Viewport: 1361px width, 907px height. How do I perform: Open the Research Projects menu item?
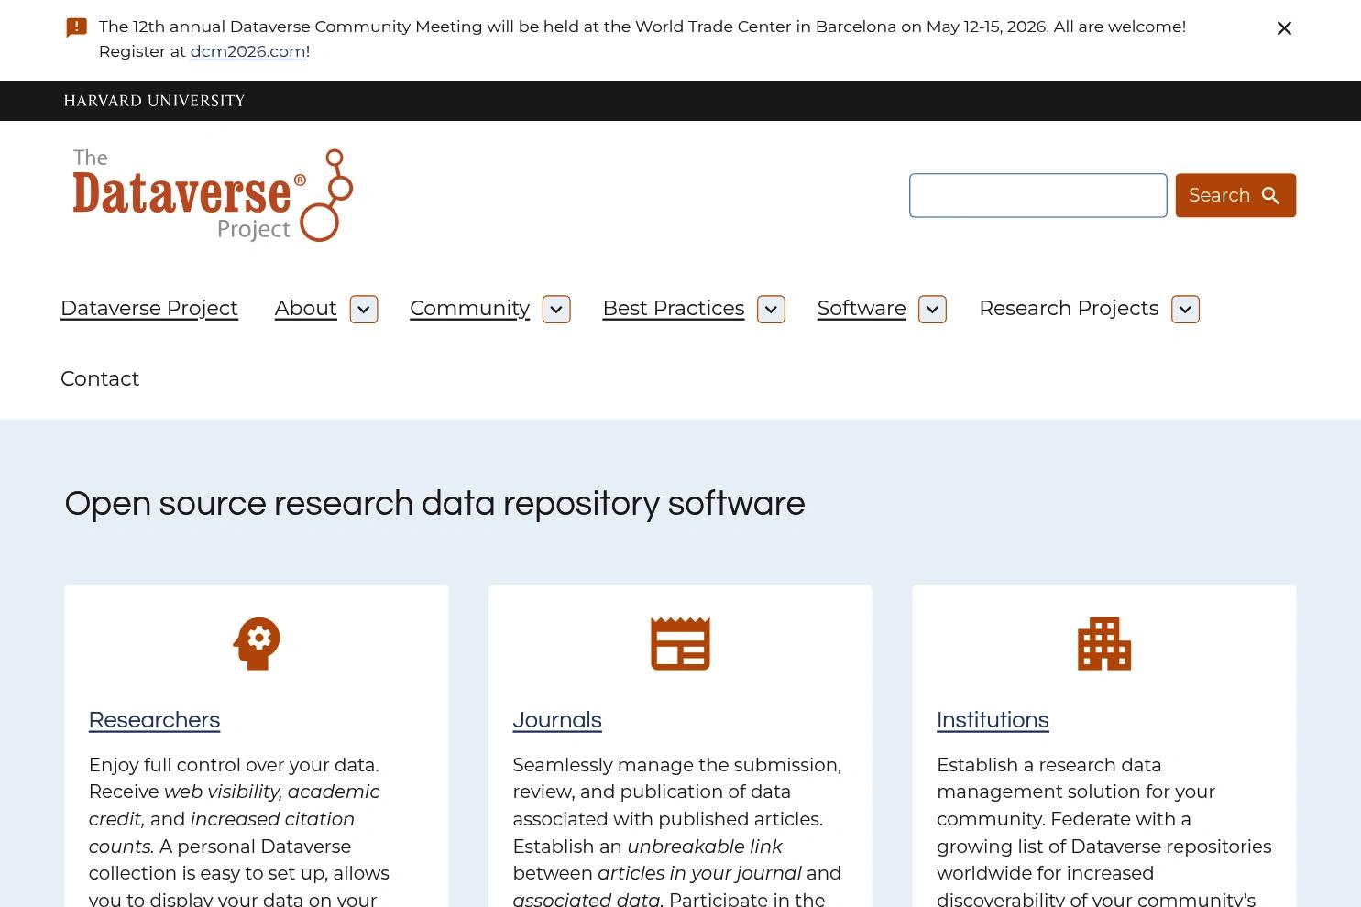pos(1069,309)
